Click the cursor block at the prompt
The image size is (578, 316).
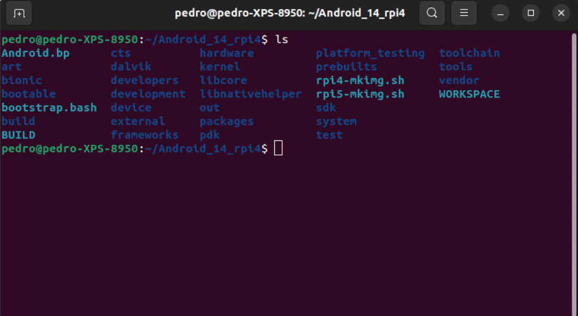(278, 148)
